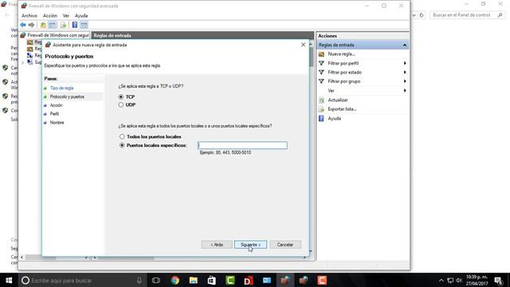Show hidden system tray icons
The image size is (510, 287).
pos(441,280)
